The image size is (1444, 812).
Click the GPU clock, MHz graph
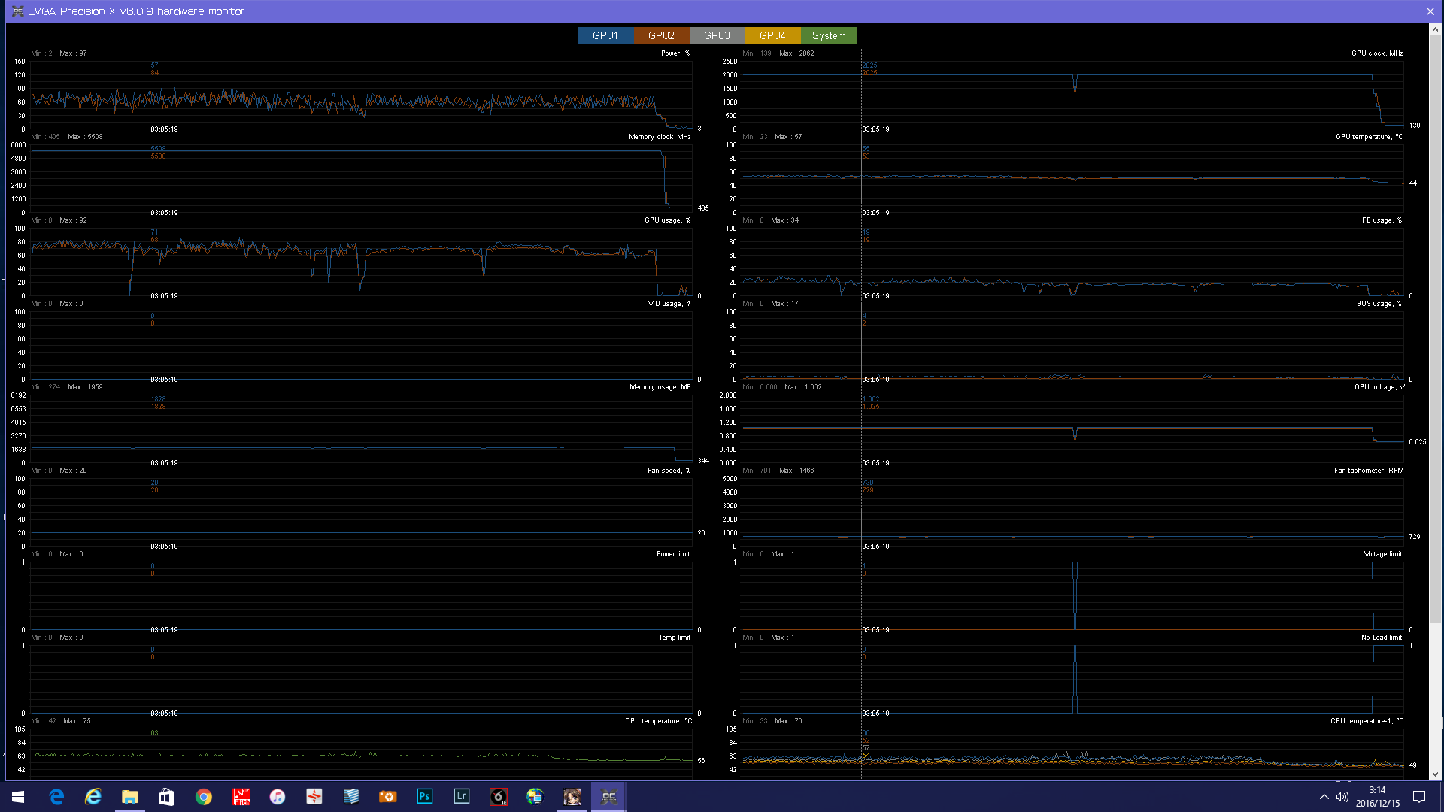[x=1072, y=95]
